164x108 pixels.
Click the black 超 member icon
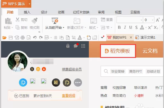56,83
